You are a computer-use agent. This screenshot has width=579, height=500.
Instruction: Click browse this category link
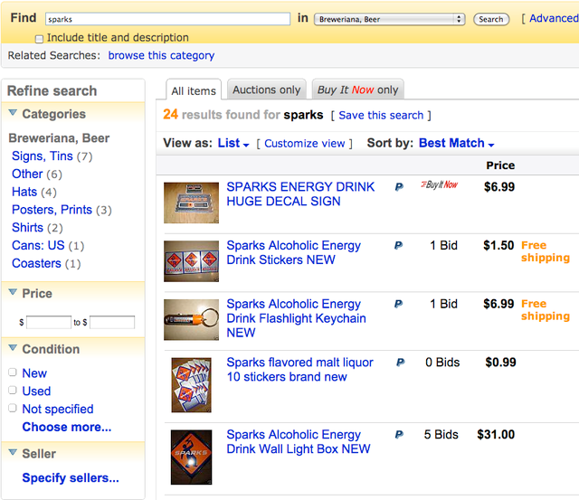161,55
